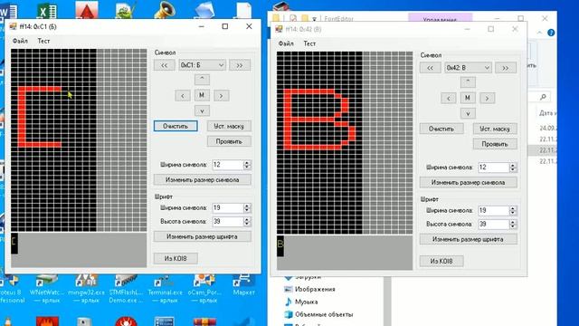The width and height of the screenshot is (579, 326).
Task: Shift glyph up in В editor window
Action: click(468, 81)
